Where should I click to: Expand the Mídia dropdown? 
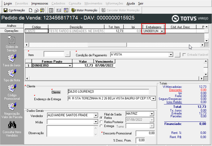coord(95,122)
